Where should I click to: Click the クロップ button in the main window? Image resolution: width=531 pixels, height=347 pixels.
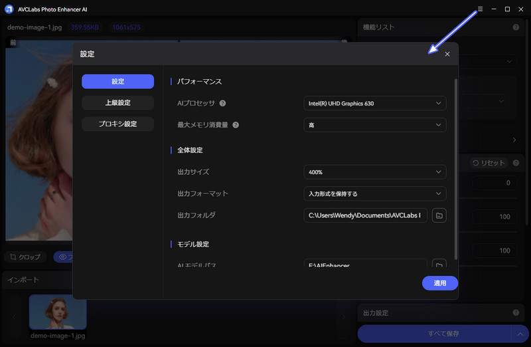click(25, 257)
